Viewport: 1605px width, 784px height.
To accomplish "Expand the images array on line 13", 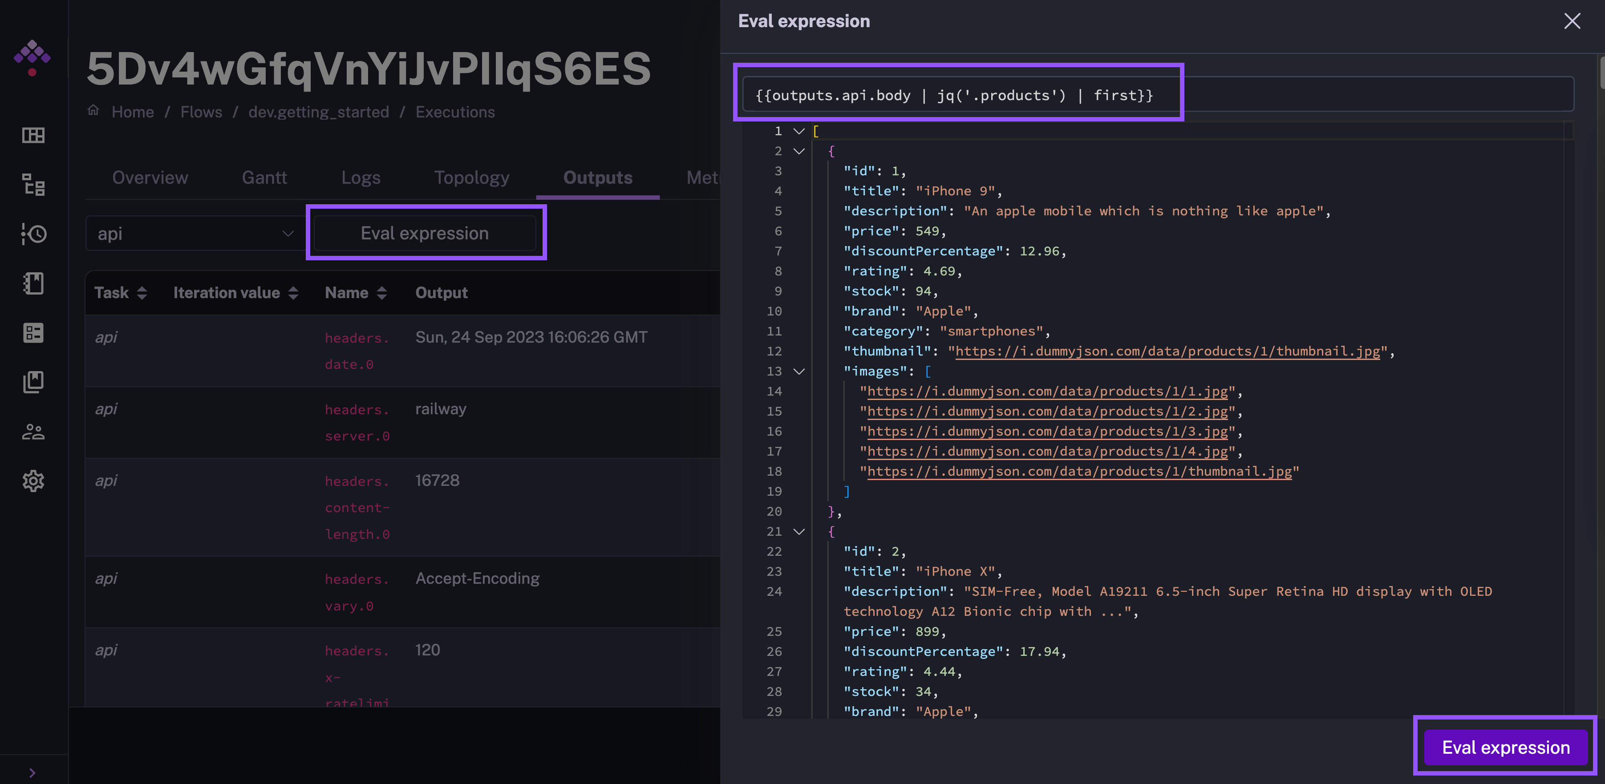I will tap(798, 371).
